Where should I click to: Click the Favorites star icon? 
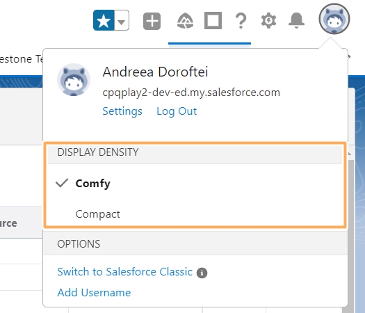(x=104, y=20)
